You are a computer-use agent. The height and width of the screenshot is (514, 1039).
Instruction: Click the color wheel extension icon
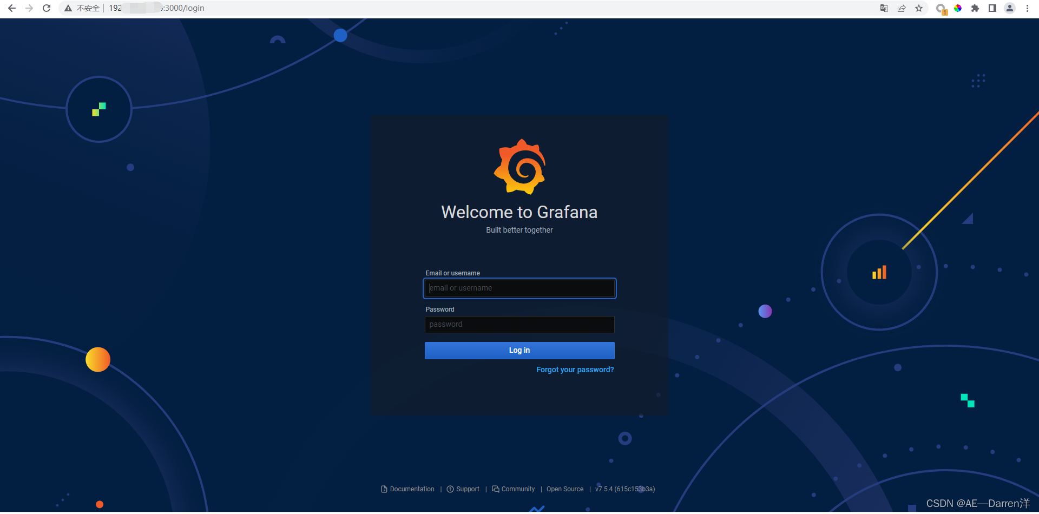(x=958, y=8)
